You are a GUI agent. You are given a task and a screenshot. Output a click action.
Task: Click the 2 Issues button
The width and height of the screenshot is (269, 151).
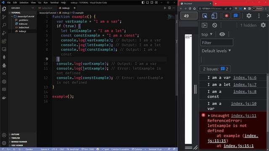tap(216, 69)
